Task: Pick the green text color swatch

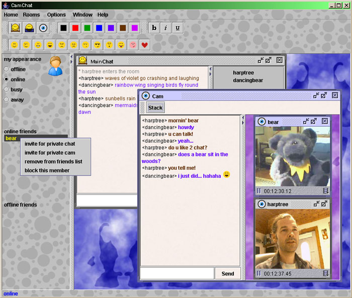Action: point(87,28)
